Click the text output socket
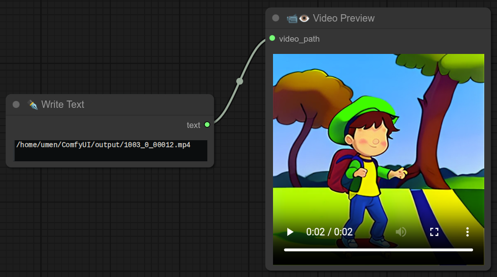497x277 pixels. click(x=207, y=125)
